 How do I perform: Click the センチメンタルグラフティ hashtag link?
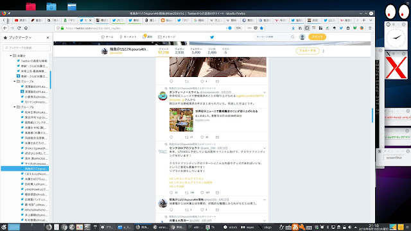click(186, 178)
